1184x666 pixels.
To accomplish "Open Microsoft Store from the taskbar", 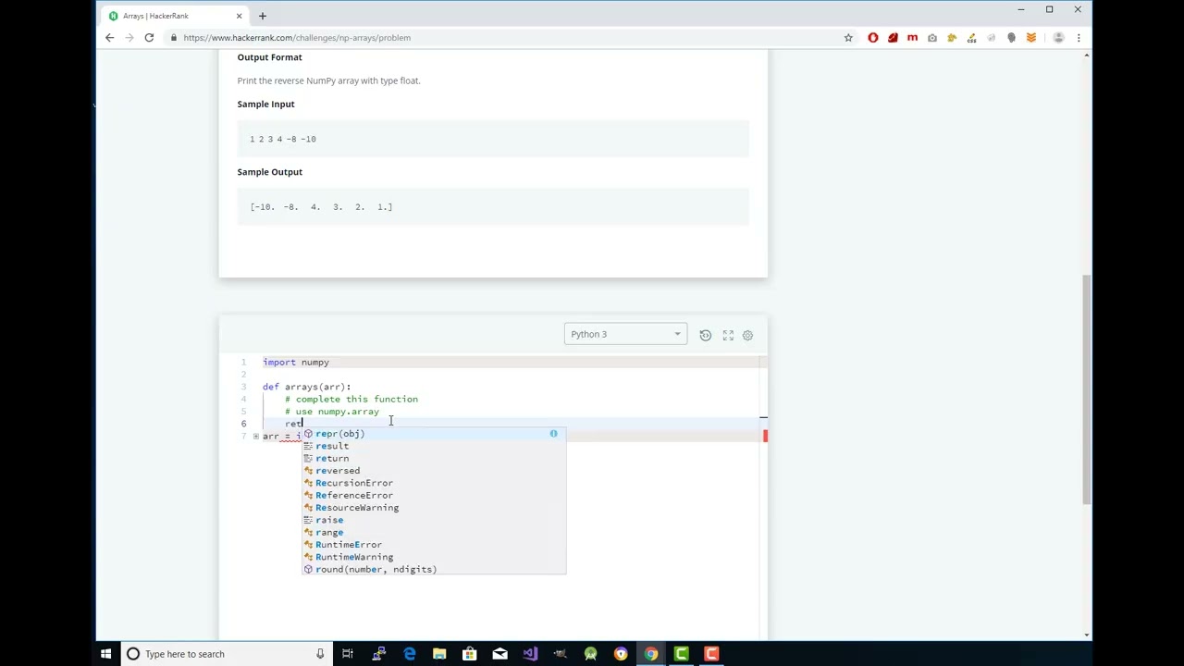I will click(470, 654).
